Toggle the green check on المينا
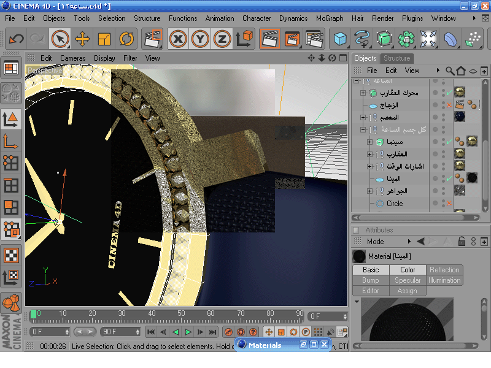491x368 pixels. pos(449,178)
